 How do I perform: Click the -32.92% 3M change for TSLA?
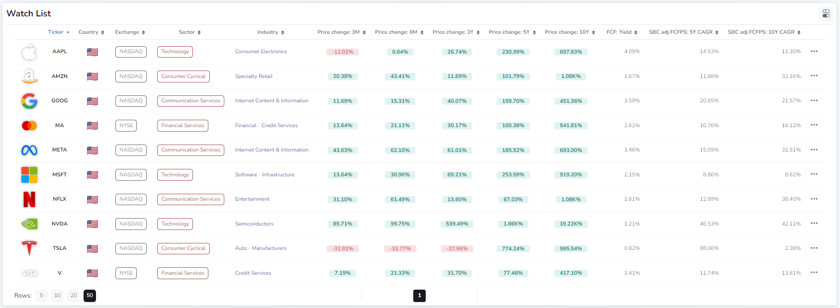point(343,249)
